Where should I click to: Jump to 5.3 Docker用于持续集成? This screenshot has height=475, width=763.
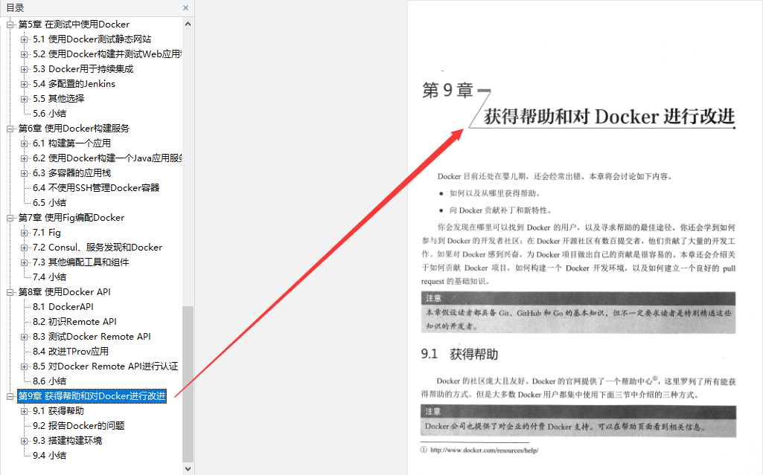pos(83,69)
